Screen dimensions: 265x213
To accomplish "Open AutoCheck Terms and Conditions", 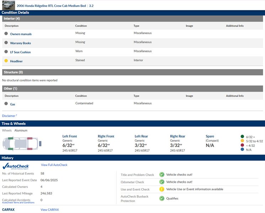I will click(x=18, y=202).
